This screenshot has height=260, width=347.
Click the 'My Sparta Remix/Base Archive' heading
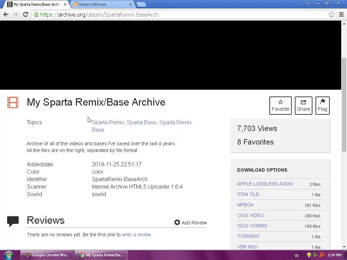coord(96,102)
